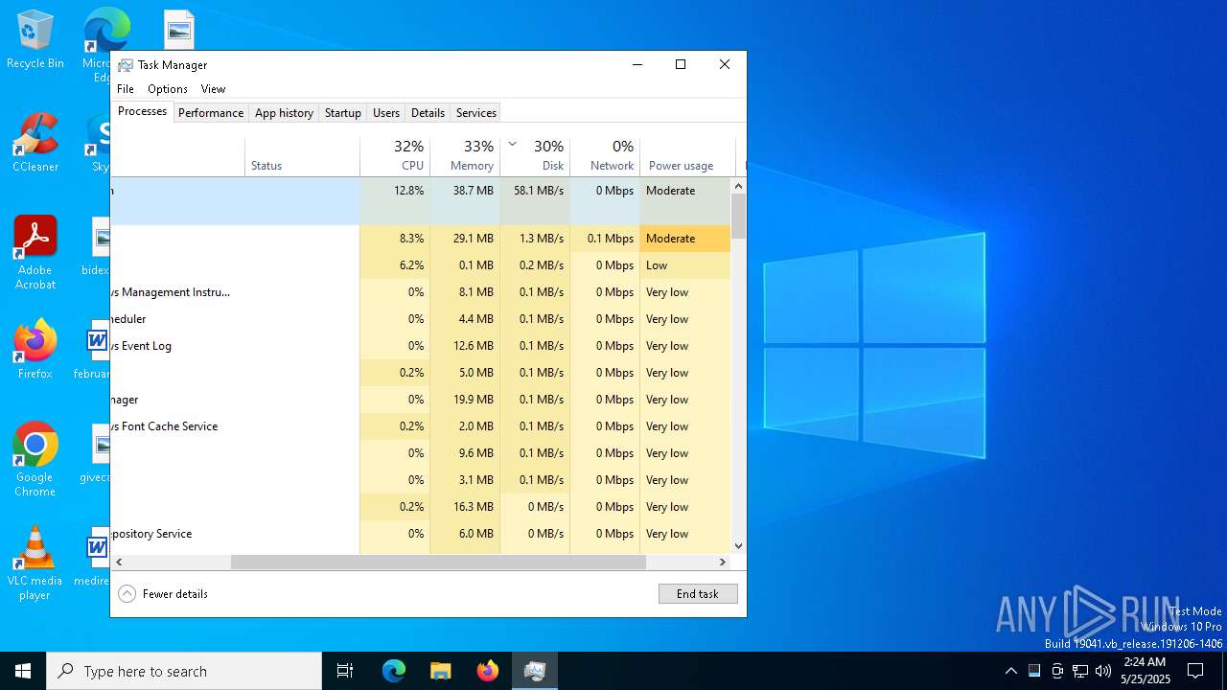This screenshot has width=1227, height=690.
Task: Open VLC media player desktop shortcut
Action: click(x=35, y=563)
